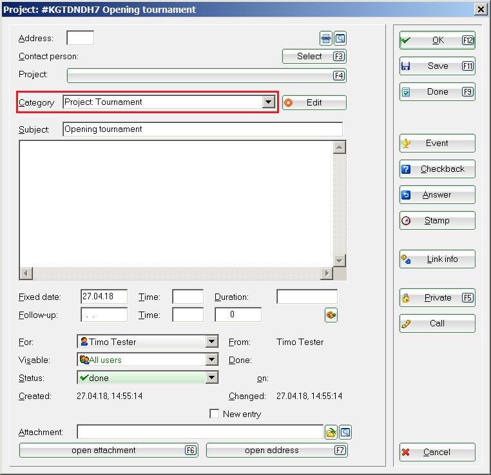The width and height of the screenshot is (491, 475).
Task: Click the Save button
Action: tap(437, 66)
